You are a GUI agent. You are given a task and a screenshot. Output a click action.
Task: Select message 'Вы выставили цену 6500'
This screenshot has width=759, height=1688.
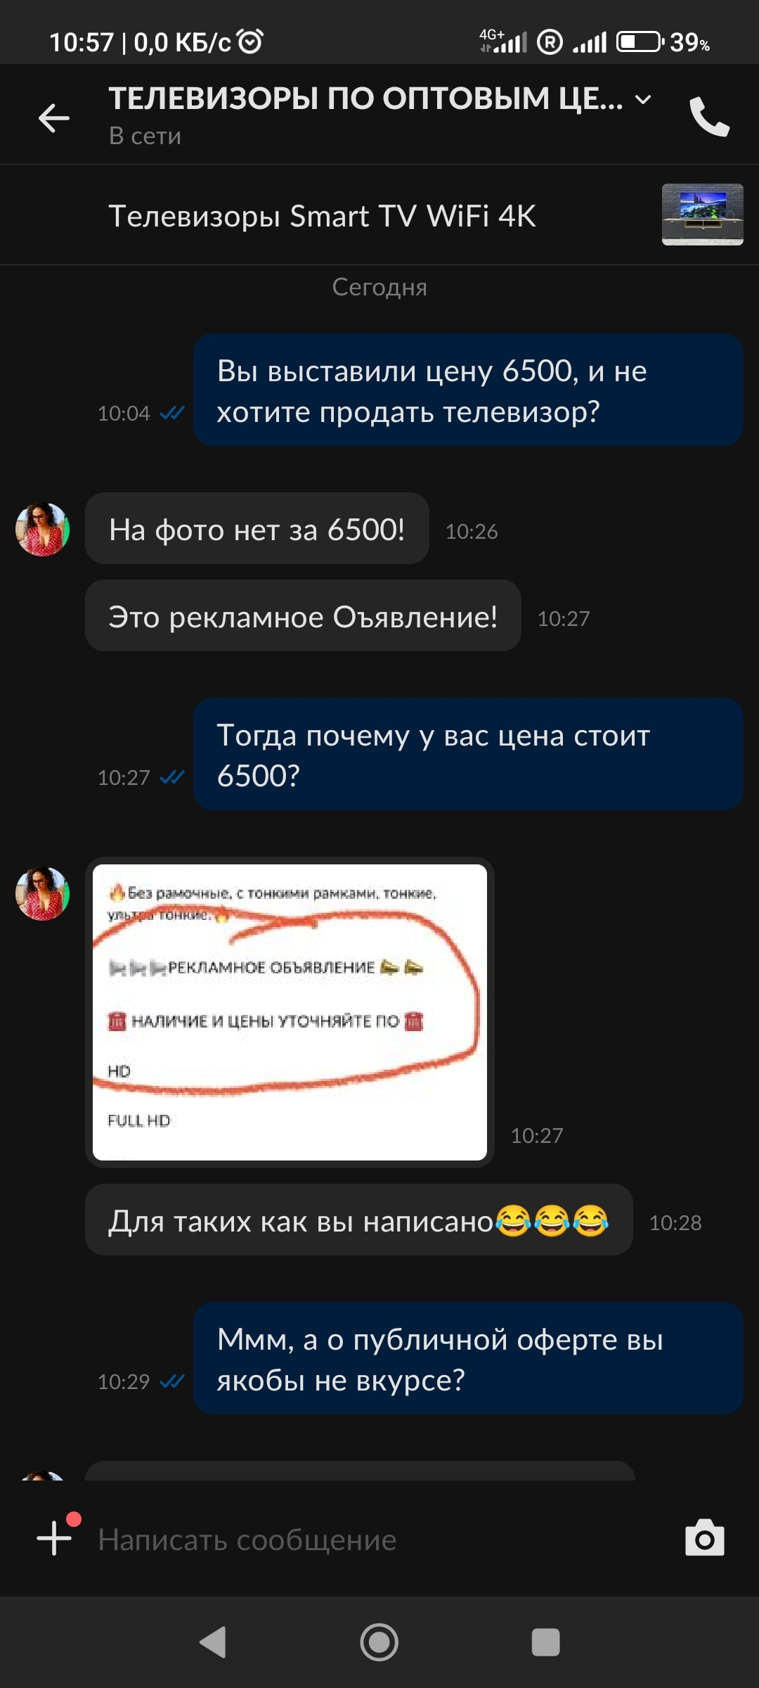(x=468, y=390)
